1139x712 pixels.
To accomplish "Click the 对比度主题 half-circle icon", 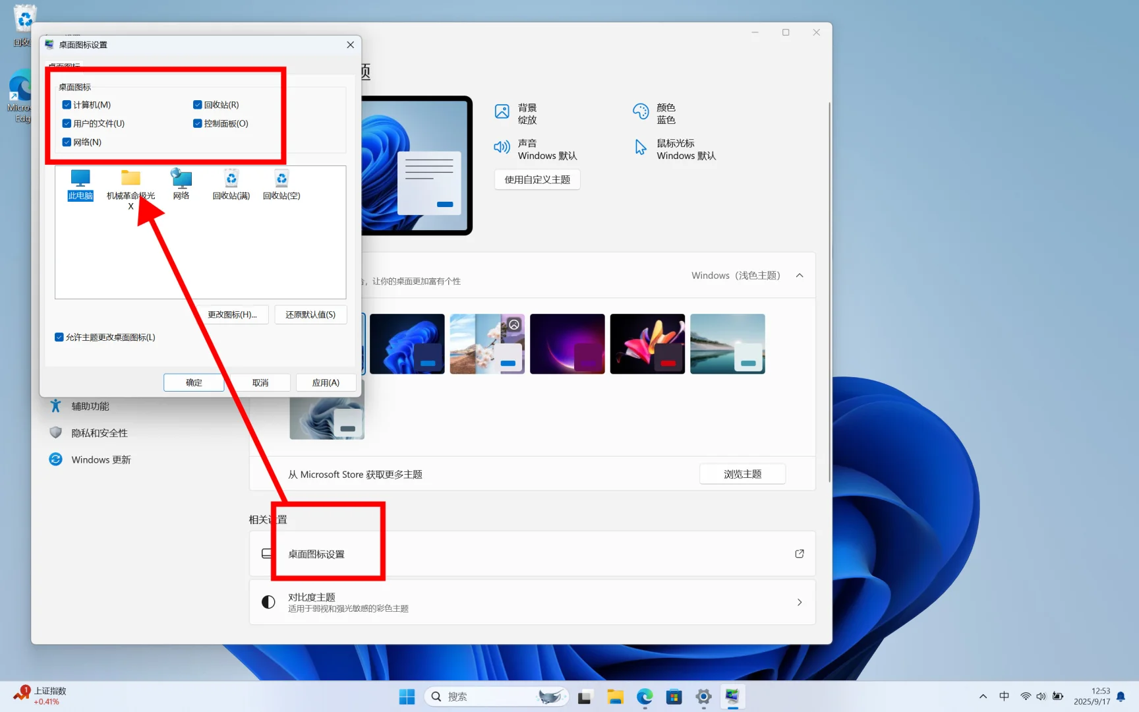I will click(x=268, y=602).
